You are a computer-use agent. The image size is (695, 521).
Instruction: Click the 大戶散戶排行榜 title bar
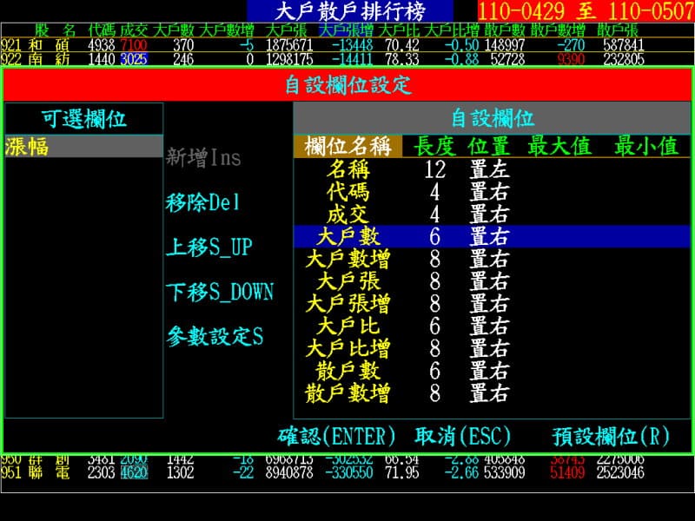(x=353, y=10)
